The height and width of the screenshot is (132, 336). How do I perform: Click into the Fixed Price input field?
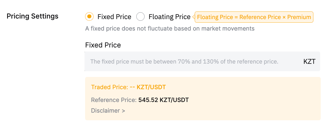(191, 61)
